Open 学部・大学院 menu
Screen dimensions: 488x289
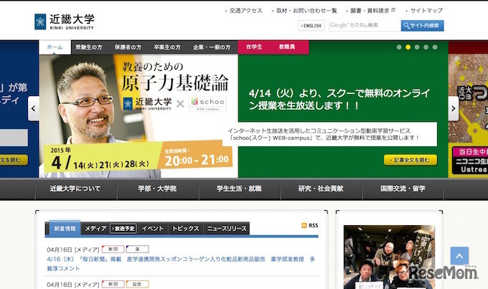point(157,189)
